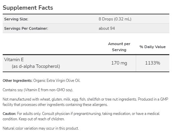This screenshot has width=172, height=134.
Task: Click the Contains soy statement
Action: click(38, 90)
